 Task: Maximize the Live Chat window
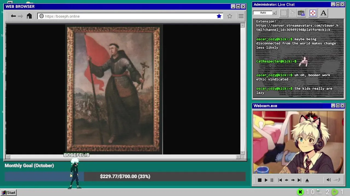click(x=338, y=4)
